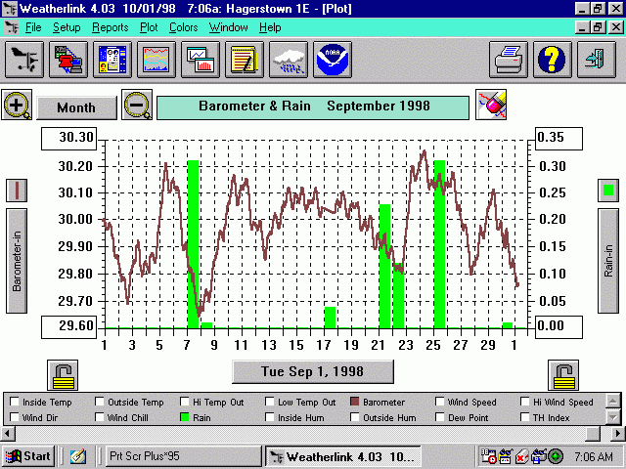The image size is (626, 469).
Task: Enable the Outside Hum checkbox
Action: pos(354,417)
